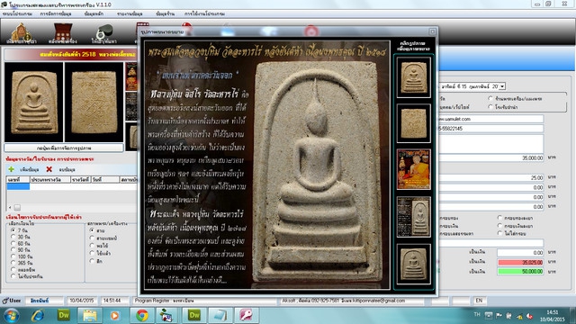The width and height of the screenshot is (576, 324).
Task: Click the golden amulet toolbar icon
Action: coord(21,33)
